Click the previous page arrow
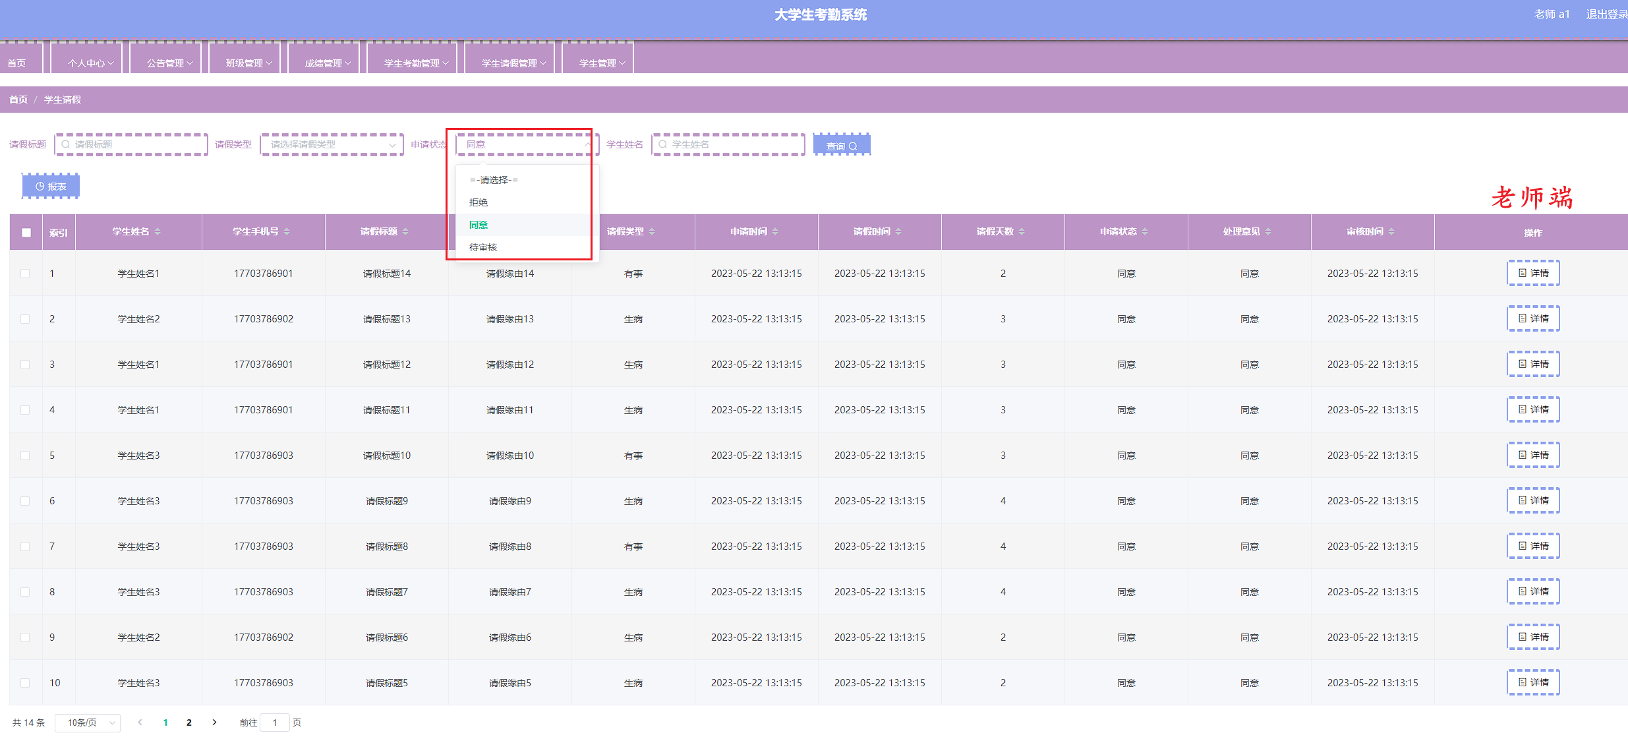Screen dimensions: 1628x739 click(140, 723)
